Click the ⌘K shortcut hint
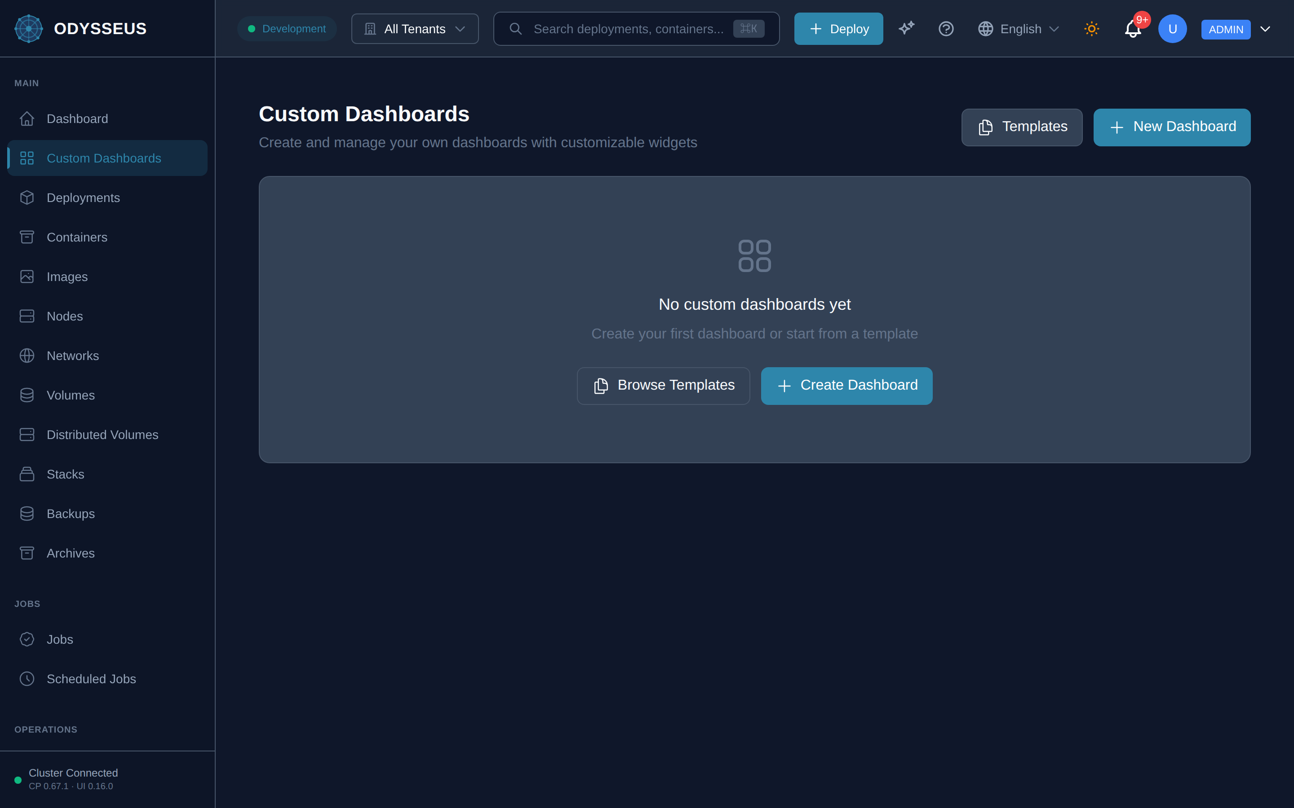Image resolution: width=1294 pixels, height=808 pixels. click(x=749, y=28)
